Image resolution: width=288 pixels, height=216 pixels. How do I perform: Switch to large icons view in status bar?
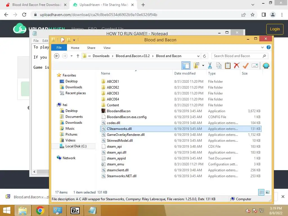point(267,192)
